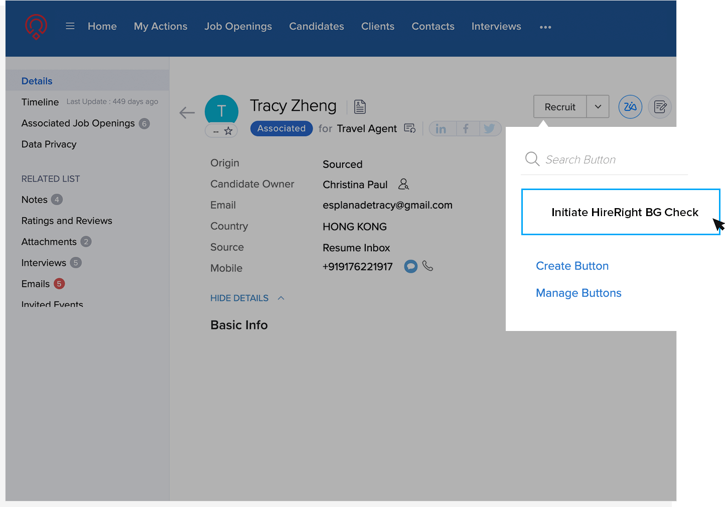725x507 pixels.
Task: Expand the ellipsis overflow menu in navbar
Action: tap(545, 27)
